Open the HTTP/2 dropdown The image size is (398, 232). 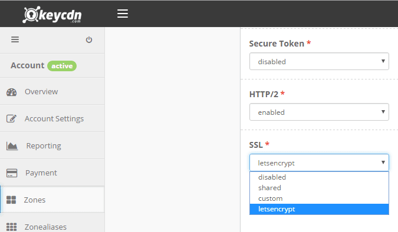click(319, 112)
